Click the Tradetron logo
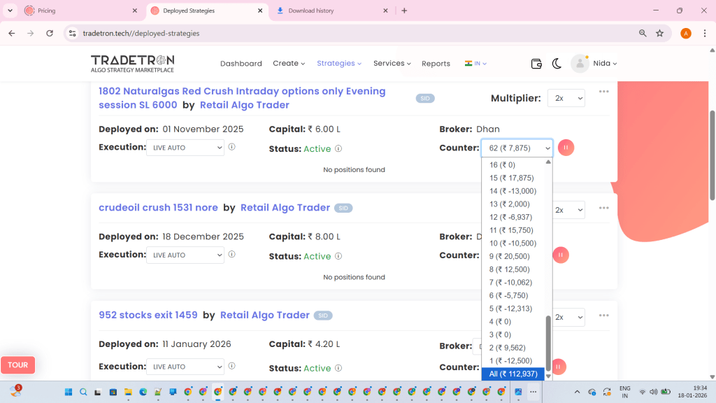Image resolution: width=716 pixels, height=403 pixels. [x=132, y=63]
